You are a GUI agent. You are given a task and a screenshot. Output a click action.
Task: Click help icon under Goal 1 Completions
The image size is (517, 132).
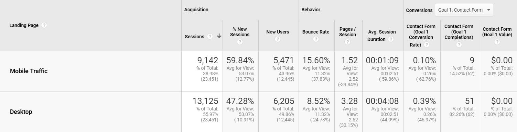459,45
